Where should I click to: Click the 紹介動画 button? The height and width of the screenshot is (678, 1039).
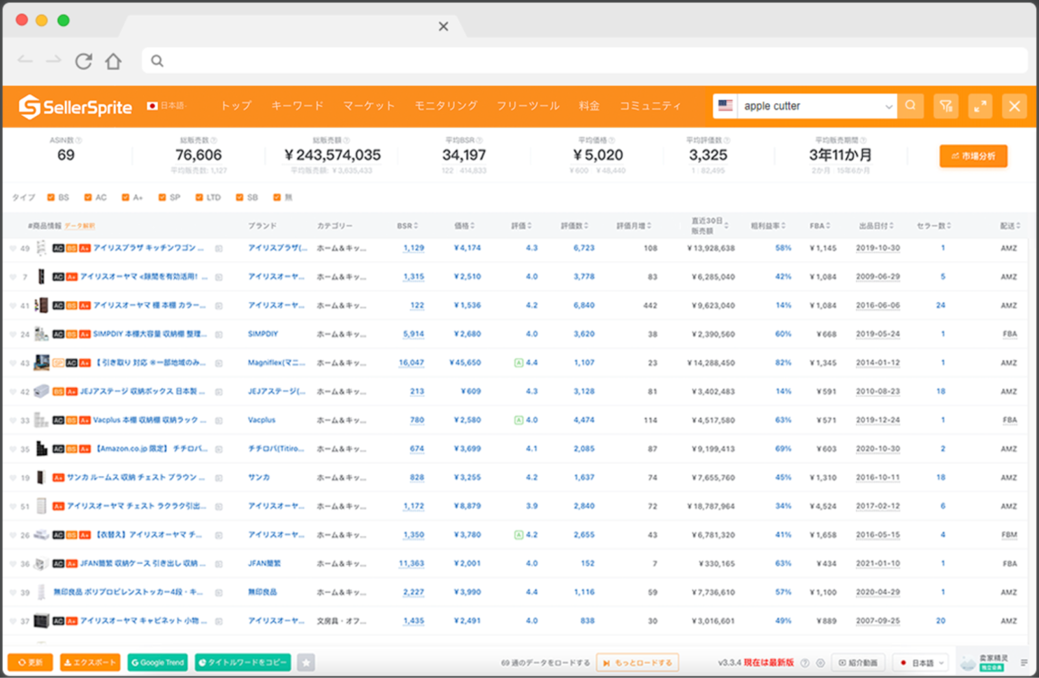click(x=858, y=663)
